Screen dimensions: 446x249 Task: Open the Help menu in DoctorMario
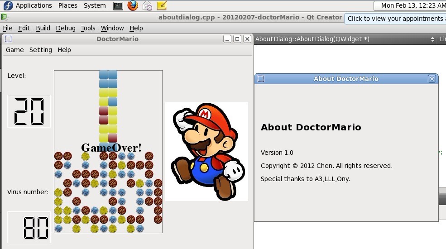coord(64,50)
